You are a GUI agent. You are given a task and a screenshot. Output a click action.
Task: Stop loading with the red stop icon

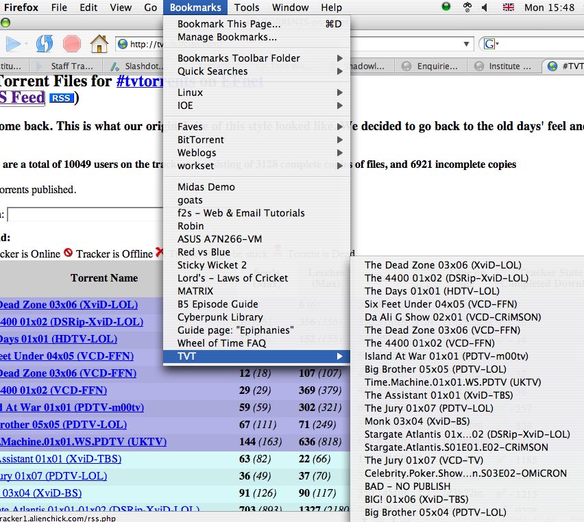click(72, 44)
